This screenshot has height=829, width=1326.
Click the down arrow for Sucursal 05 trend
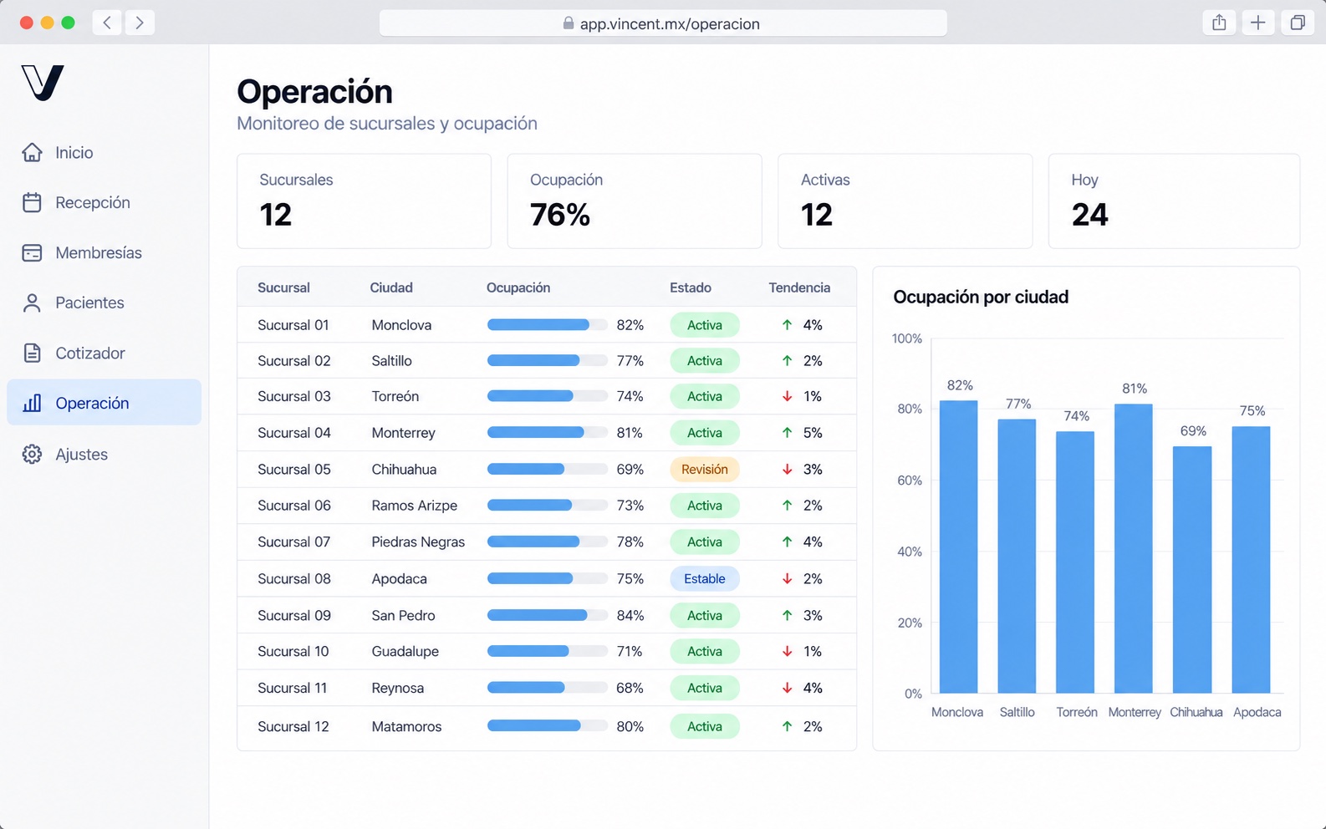787,469
